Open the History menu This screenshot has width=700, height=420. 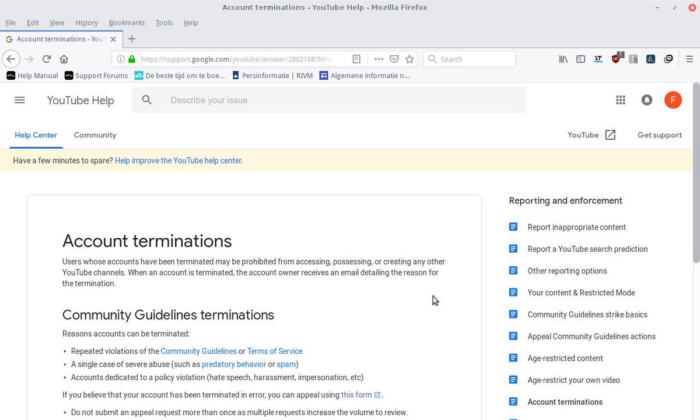[86, 23]
